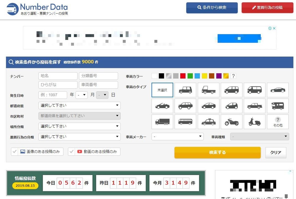Viewport: 296px width, 199px height.
Task: Choose the pickup truck vehicle type
Action: (255, 106)
